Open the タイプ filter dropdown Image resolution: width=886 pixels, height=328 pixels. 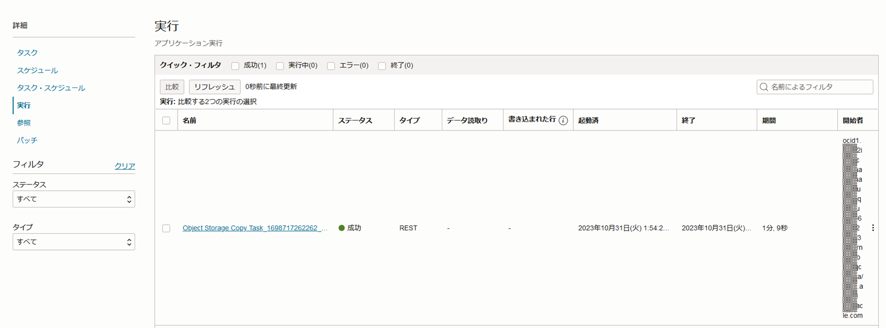(74, 242)
